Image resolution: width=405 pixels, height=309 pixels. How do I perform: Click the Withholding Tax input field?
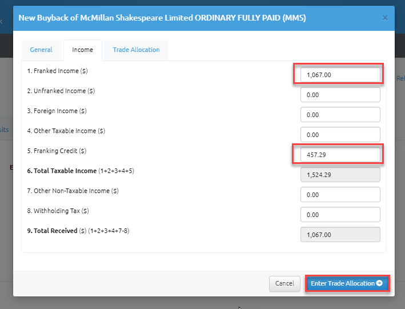coord(340,215)
